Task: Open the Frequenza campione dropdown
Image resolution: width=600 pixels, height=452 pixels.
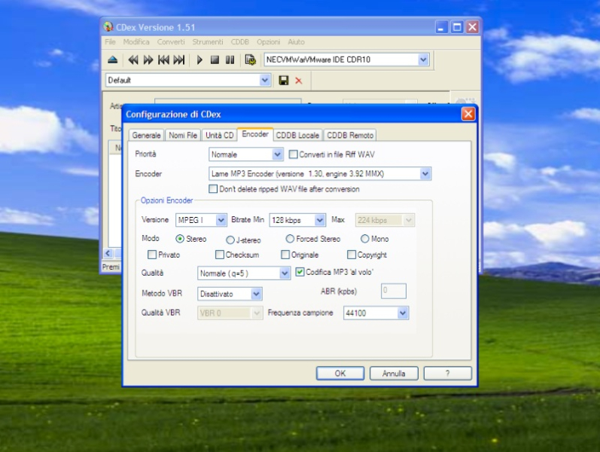Action: [402, 313]
